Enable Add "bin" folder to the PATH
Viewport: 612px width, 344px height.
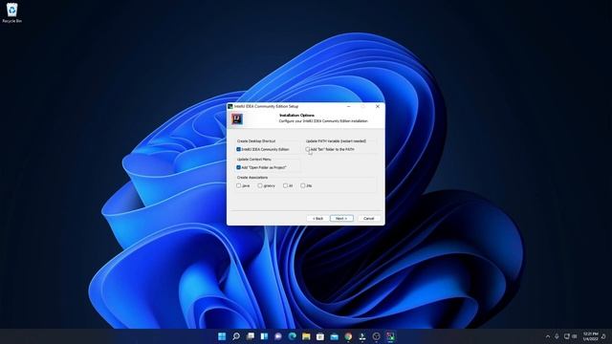click(x=308, y=149)
